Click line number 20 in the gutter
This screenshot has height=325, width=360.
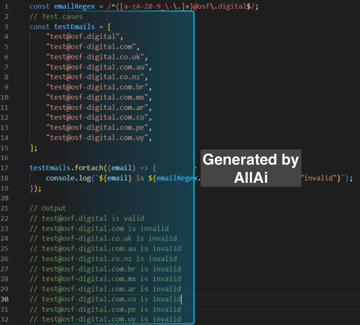tap(4, 198)
